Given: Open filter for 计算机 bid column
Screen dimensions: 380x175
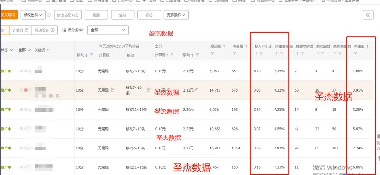Looking at the screenshot, I should 171,55.
